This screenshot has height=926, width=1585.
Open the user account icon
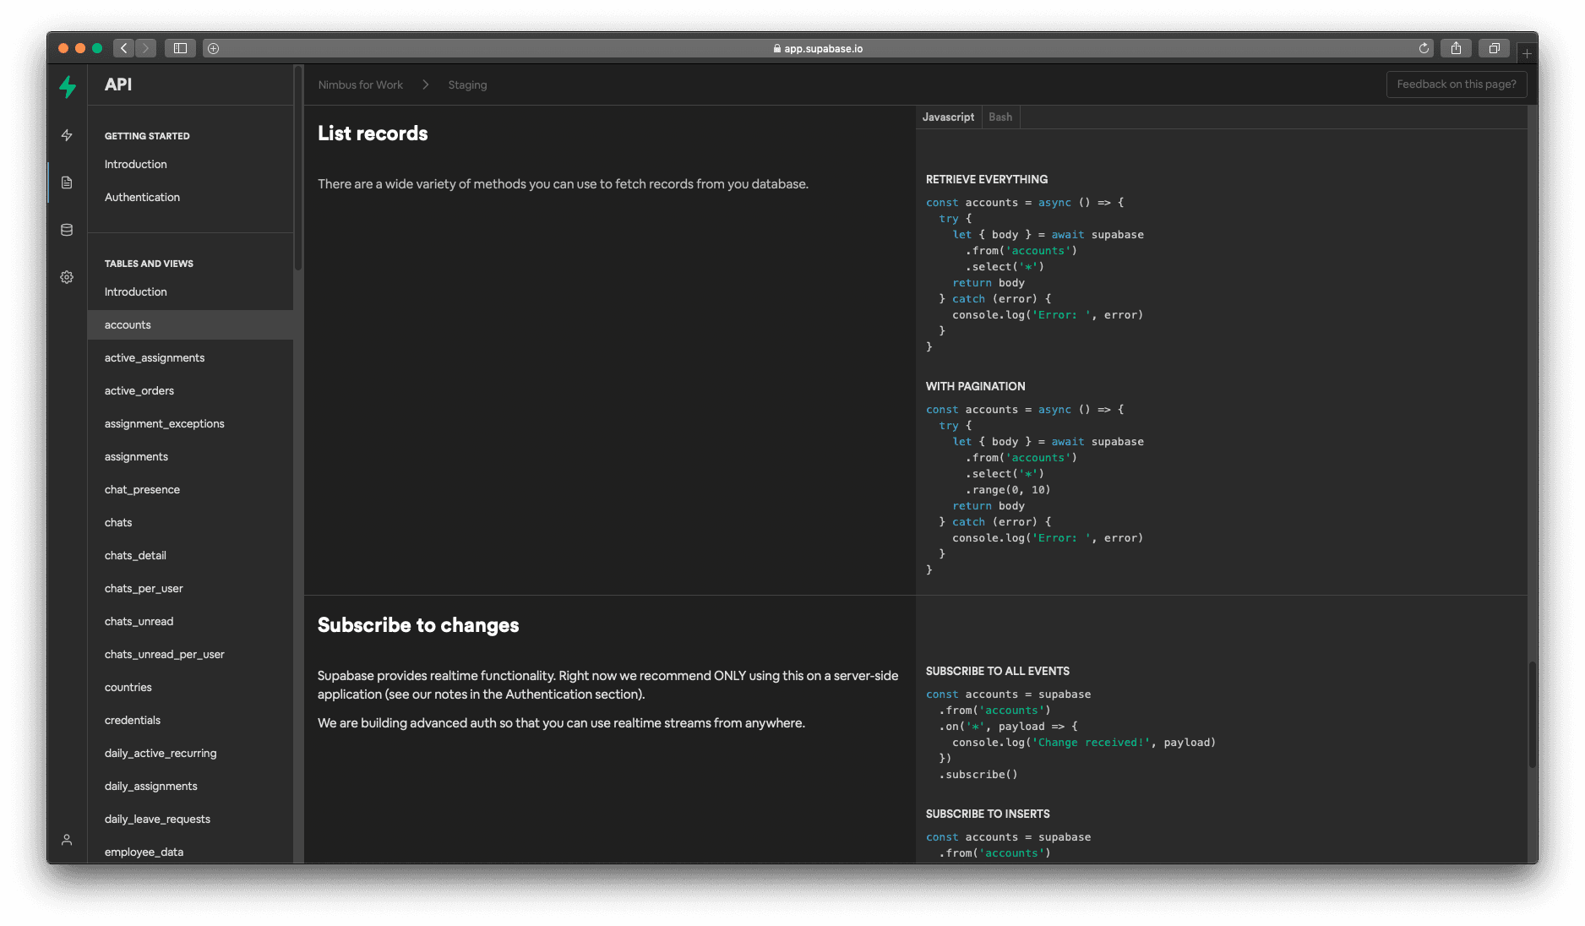(x=67, y=840)
